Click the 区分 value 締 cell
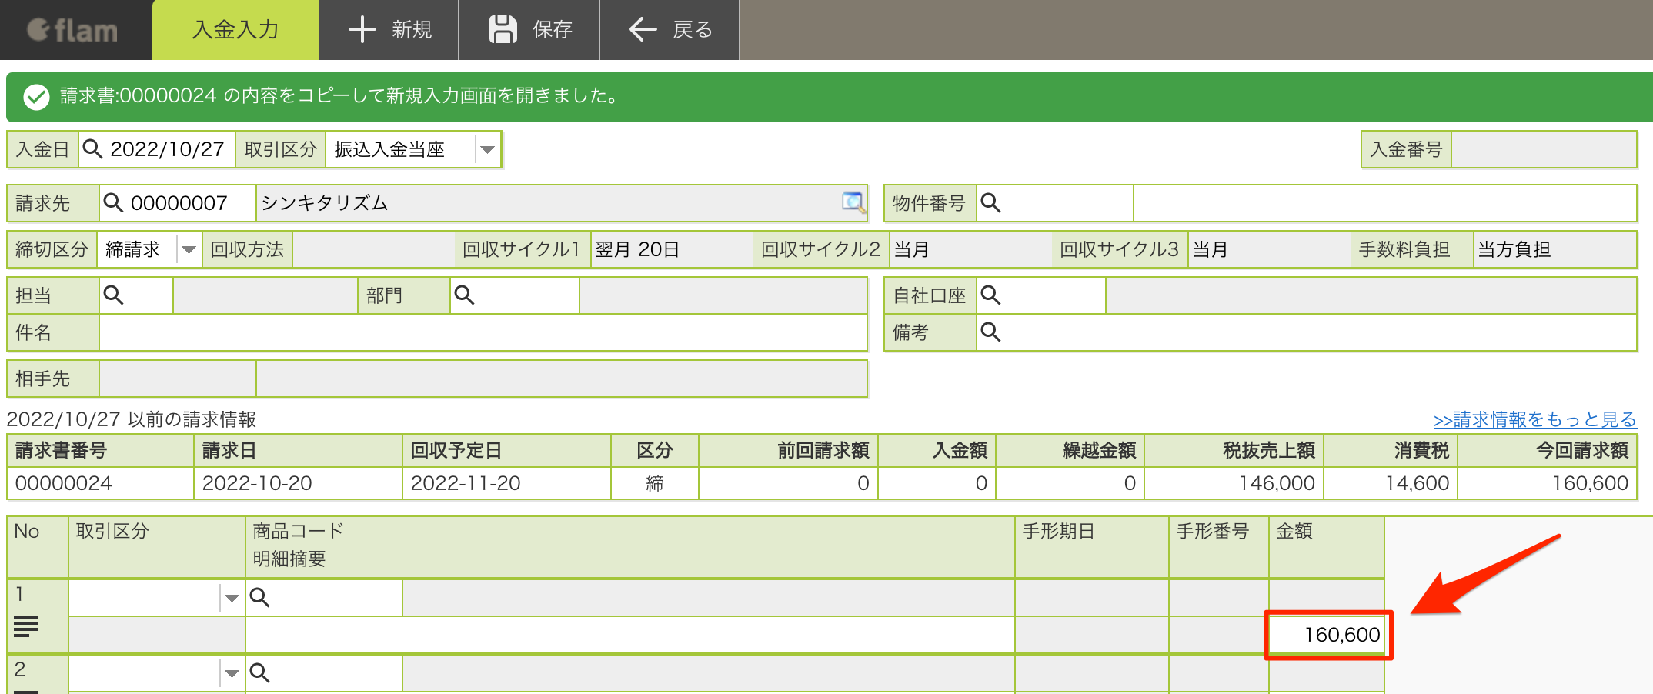The height and width of the screenshot is (694, 1653). (x=655, y=483)
